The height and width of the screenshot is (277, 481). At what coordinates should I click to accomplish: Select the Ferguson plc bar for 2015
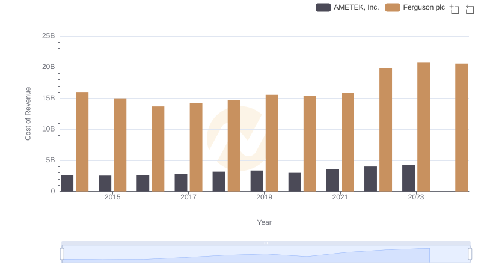point(120,145)
